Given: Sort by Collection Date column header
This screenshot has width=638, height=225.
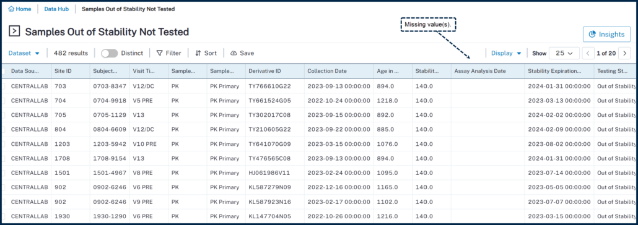Looking at the screenshot, I should click(339, 70).
